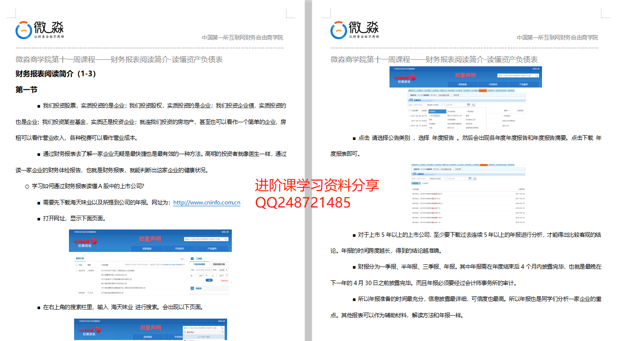Click the bullet 打开网址，显示下面页面。
Image resolution: width=617 pixels, height=341 pixels.
click(x=71, y=218)
